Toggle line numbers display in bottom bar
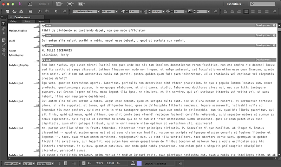 click(x=60, y=163)
